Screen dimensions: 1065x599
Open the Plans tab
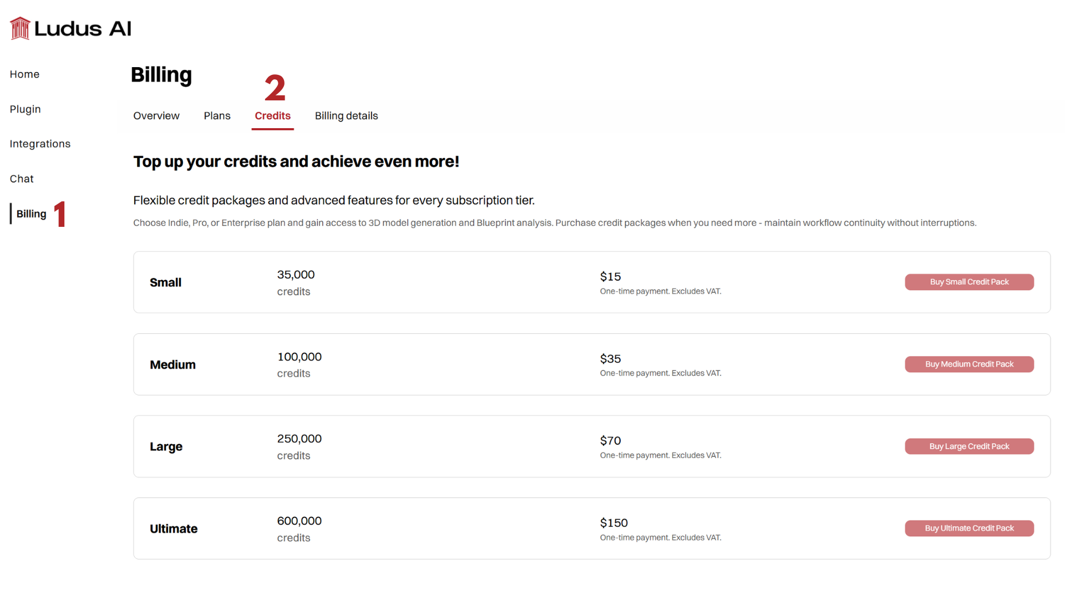point(217,115)
